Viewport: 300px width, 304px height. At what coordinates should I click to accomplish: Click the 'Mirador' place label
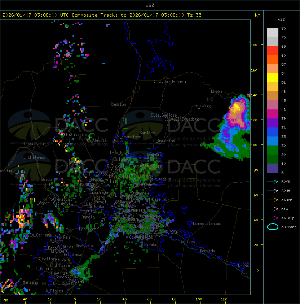coord(152,244)
